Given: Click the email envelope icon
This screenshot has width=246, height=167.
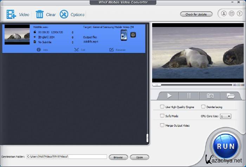Looking at the screenshot, I should point(231,14).
